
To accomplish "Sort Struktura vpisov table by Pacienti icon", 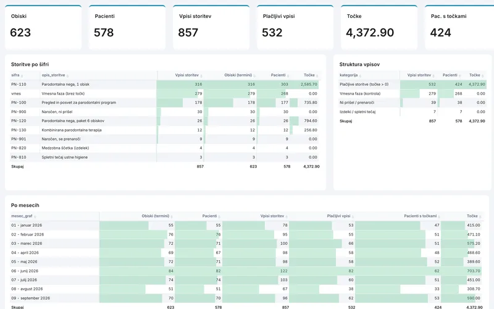I will click(x=459, y=76).
